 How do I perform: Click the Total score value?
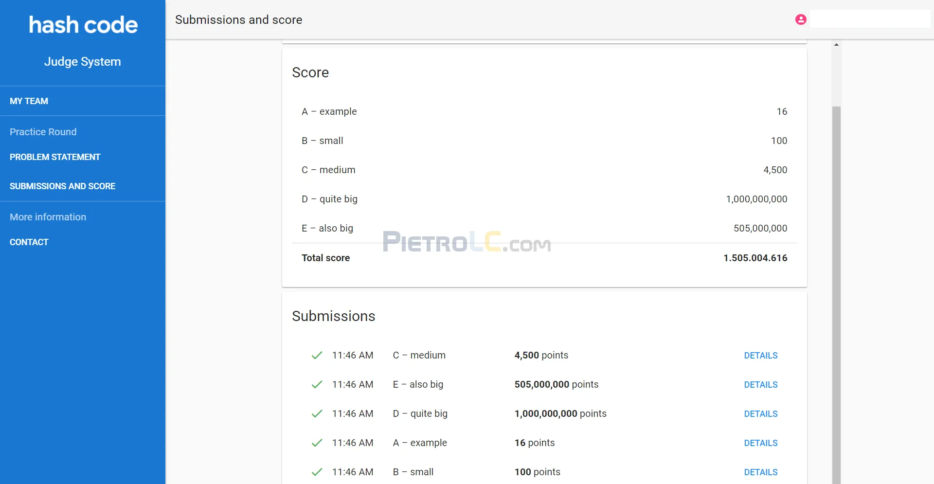coord(755,258)
